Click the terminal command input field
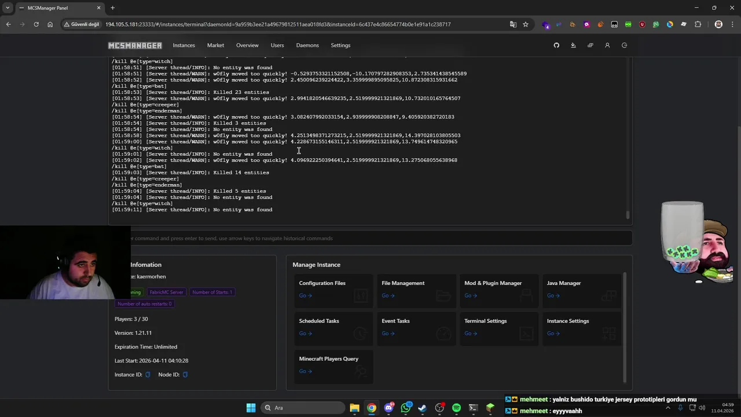The height and width of the screenshot is (417, 741). click(x=370, y=238)
